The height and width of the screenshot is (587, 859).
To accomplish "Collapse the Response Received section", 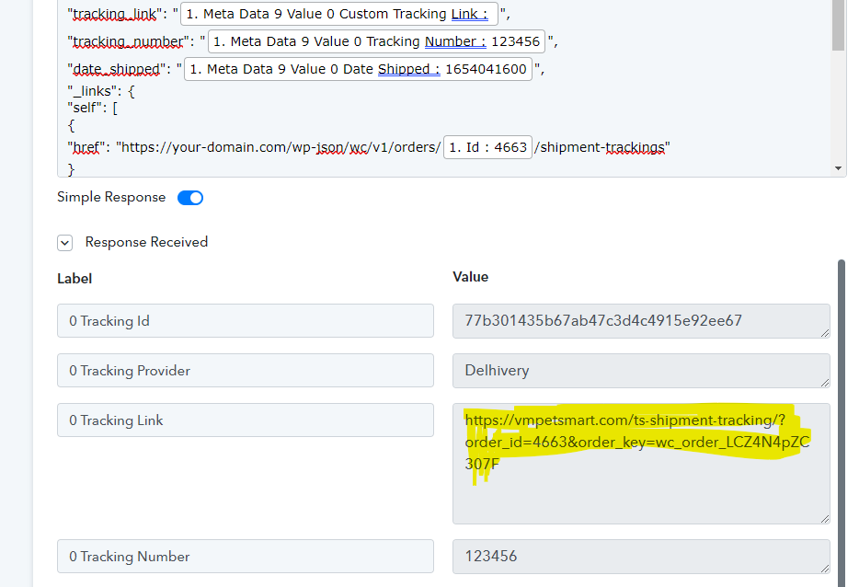I will [64, 243].
